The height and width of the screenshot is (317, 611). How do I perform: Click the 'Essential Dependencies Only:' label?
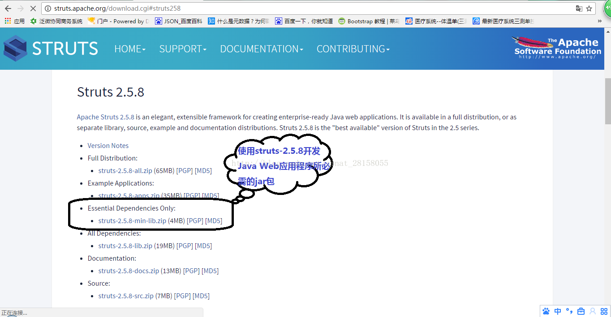[x=132, y=208]
